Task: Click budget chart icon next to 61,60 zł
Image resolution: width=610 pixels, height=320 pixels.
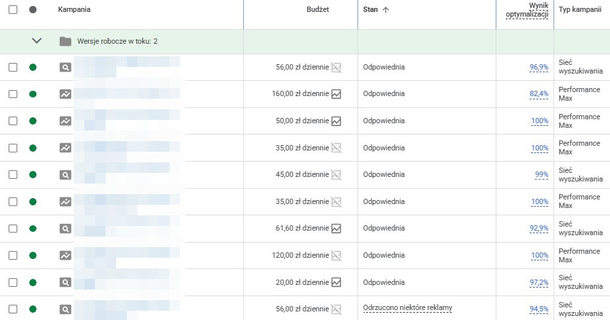Action: 336,229
